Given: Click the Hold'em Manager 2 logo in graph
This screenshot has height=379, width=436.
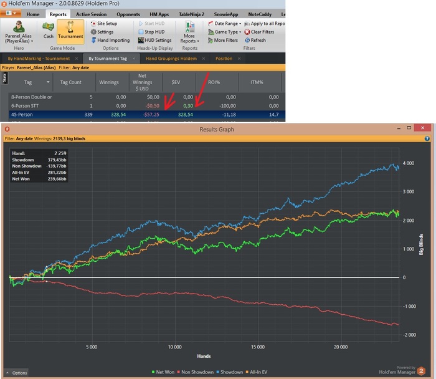Looking at the screenshot, I should (x=421, y=371).
